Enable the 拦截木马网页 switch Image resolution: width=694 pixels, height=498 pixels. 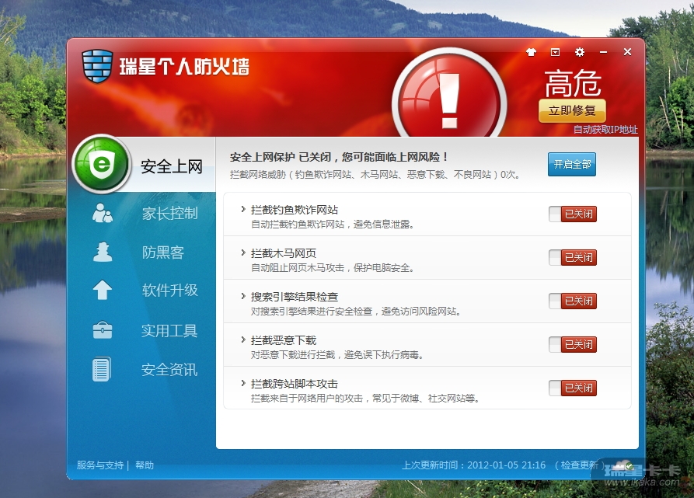(x=573, y=257)
